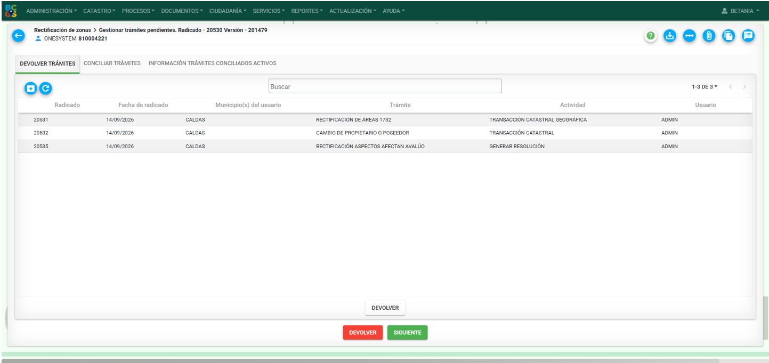Screen dimensions: 769x363
Task: Click the archive export icon above the table
Action: point(31,88)
